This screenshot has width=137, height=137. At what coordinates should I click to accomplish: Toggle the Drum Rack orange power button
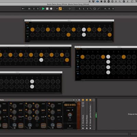pyautogui.click(x=83, y=100)
